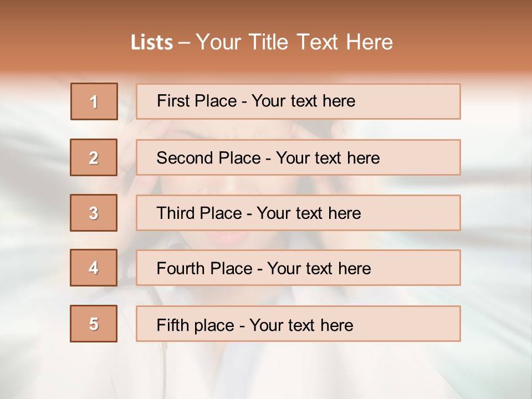Click the empty right end of First Place box
The height and width of the screenshot is (399, 532).
pyautogui.click(x=421, y=101)
